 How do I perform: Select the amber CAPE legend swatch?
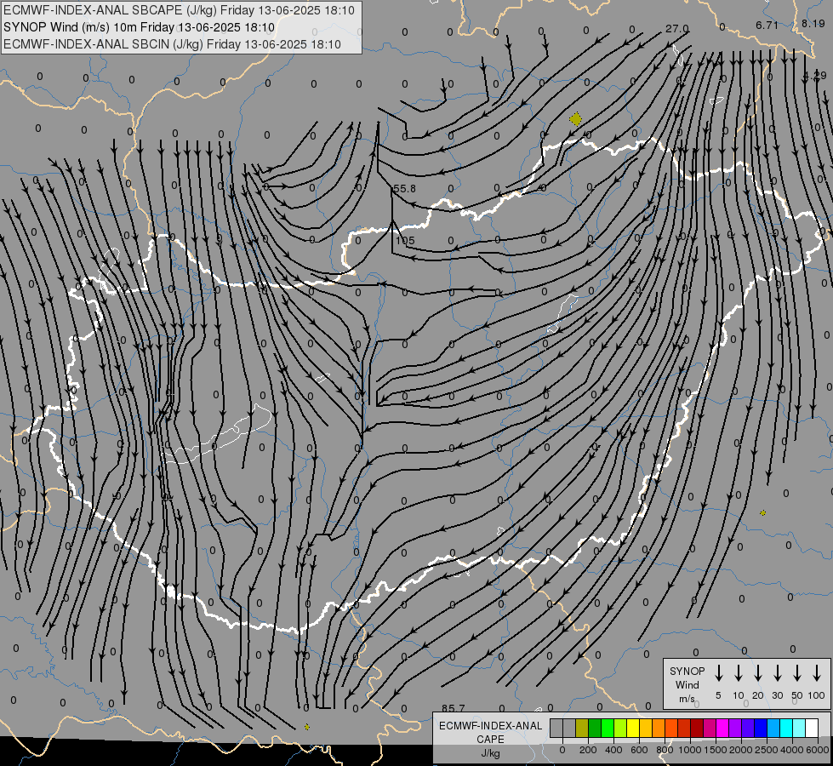(x=646, y=728)
